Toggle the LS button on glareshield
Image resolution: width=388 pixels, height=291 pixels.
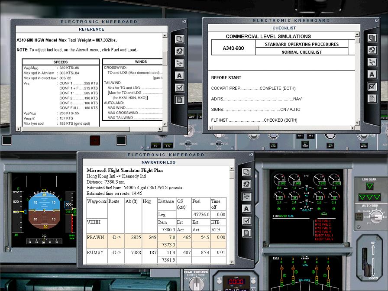tap(168, 146)
